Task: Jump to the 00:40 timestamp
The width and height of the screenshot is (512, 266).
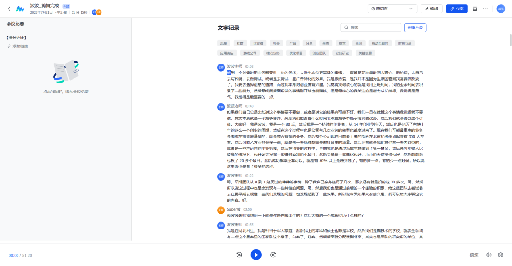Action: pyautogui.click(x=249, y=106)
